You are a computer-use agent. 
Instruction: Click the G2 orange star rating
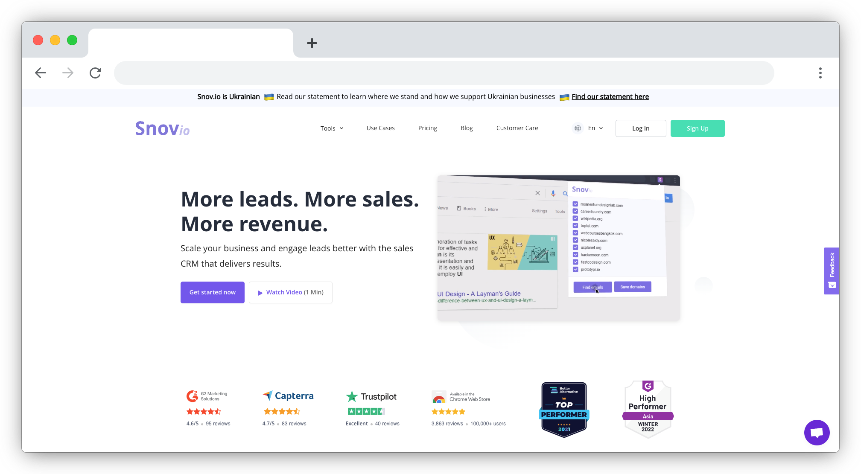(204, 412)
